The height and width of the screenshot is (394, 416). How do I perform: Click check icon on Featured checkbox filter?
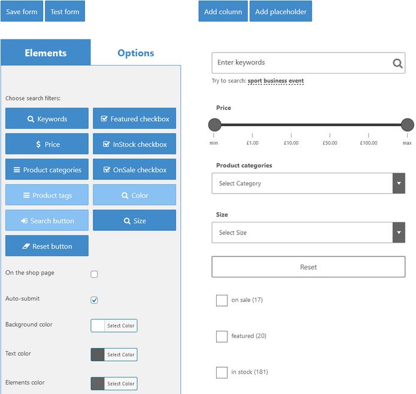[104, 119]
